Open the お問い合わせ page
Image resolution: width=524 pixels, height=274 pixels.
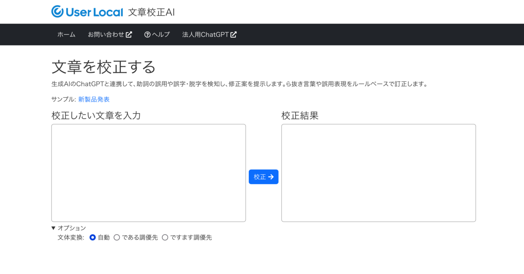point(106,34)
